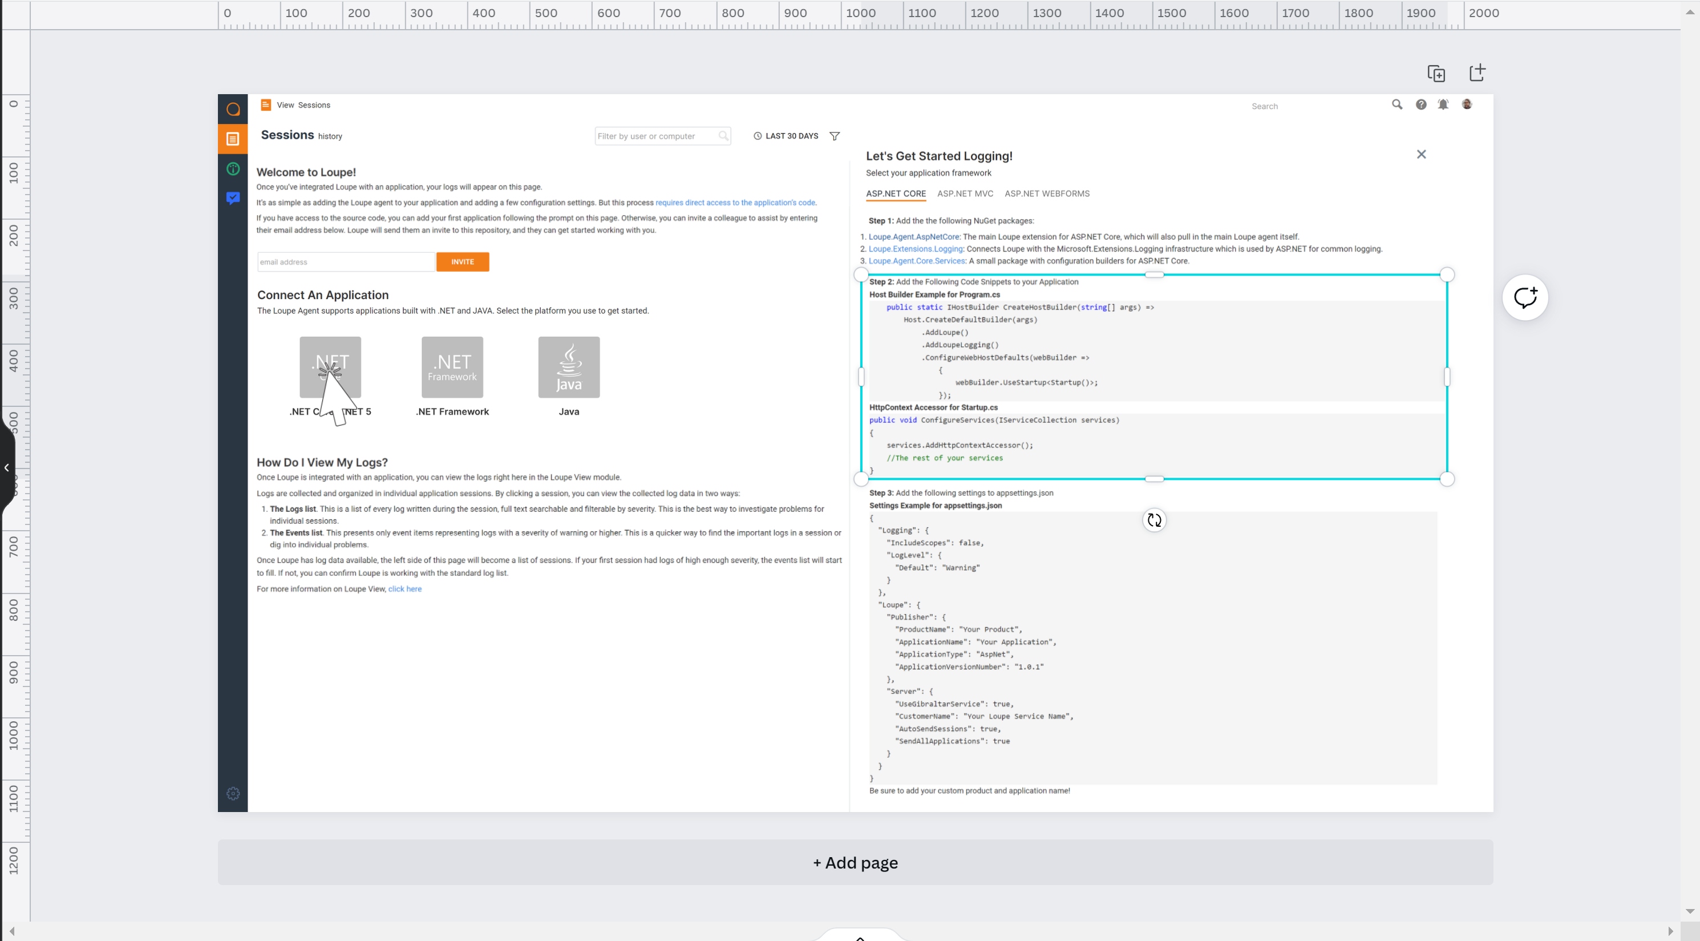The width and height of the screenshot is (1700, 941).
Task: Open the LAST 30 DAYS time range selector
Action: click(786, 136)
